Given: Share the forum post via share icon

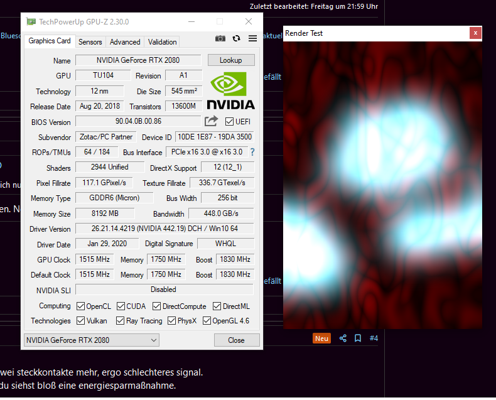Looking at the screenshot, I should click(x=343, y=338).
